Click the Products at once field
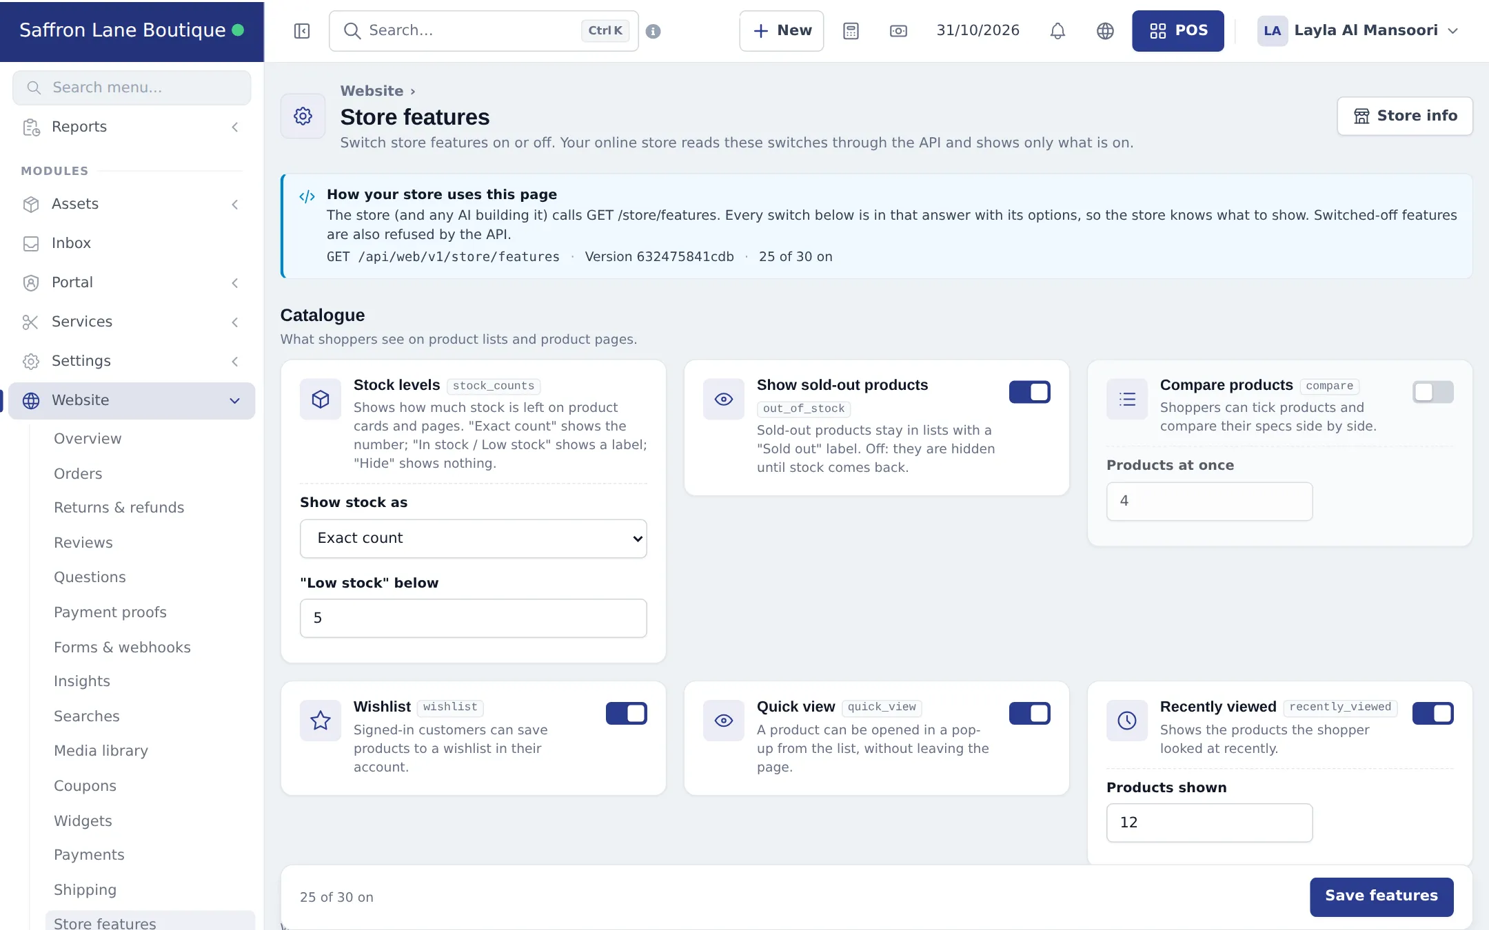Screen dimensions: 1489x930 (1209, 501)
